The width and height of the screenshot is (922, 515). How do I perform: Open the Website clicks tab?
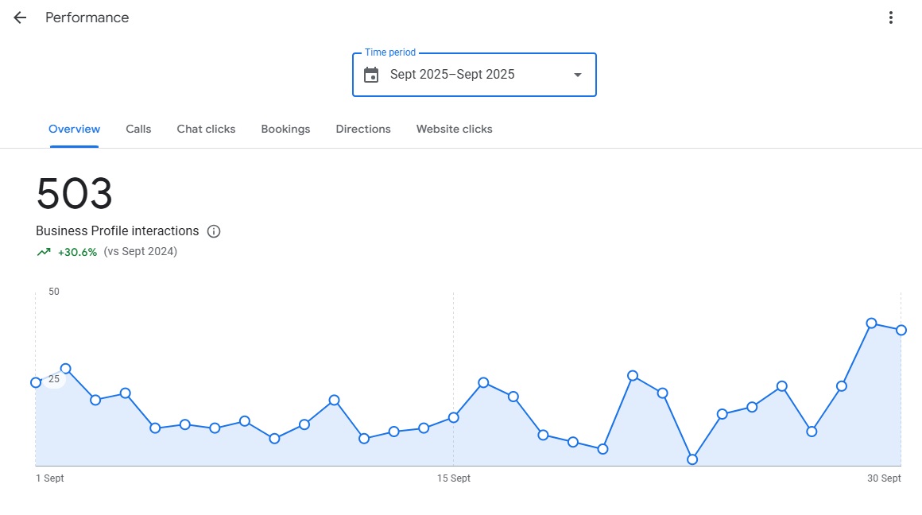(x=454, y=129)
